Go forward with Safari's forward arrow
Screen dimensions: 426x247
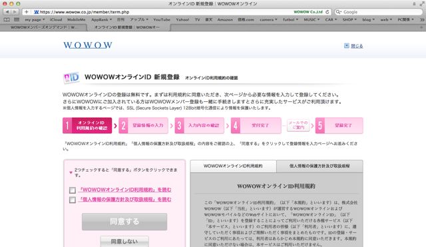point(15,12)
